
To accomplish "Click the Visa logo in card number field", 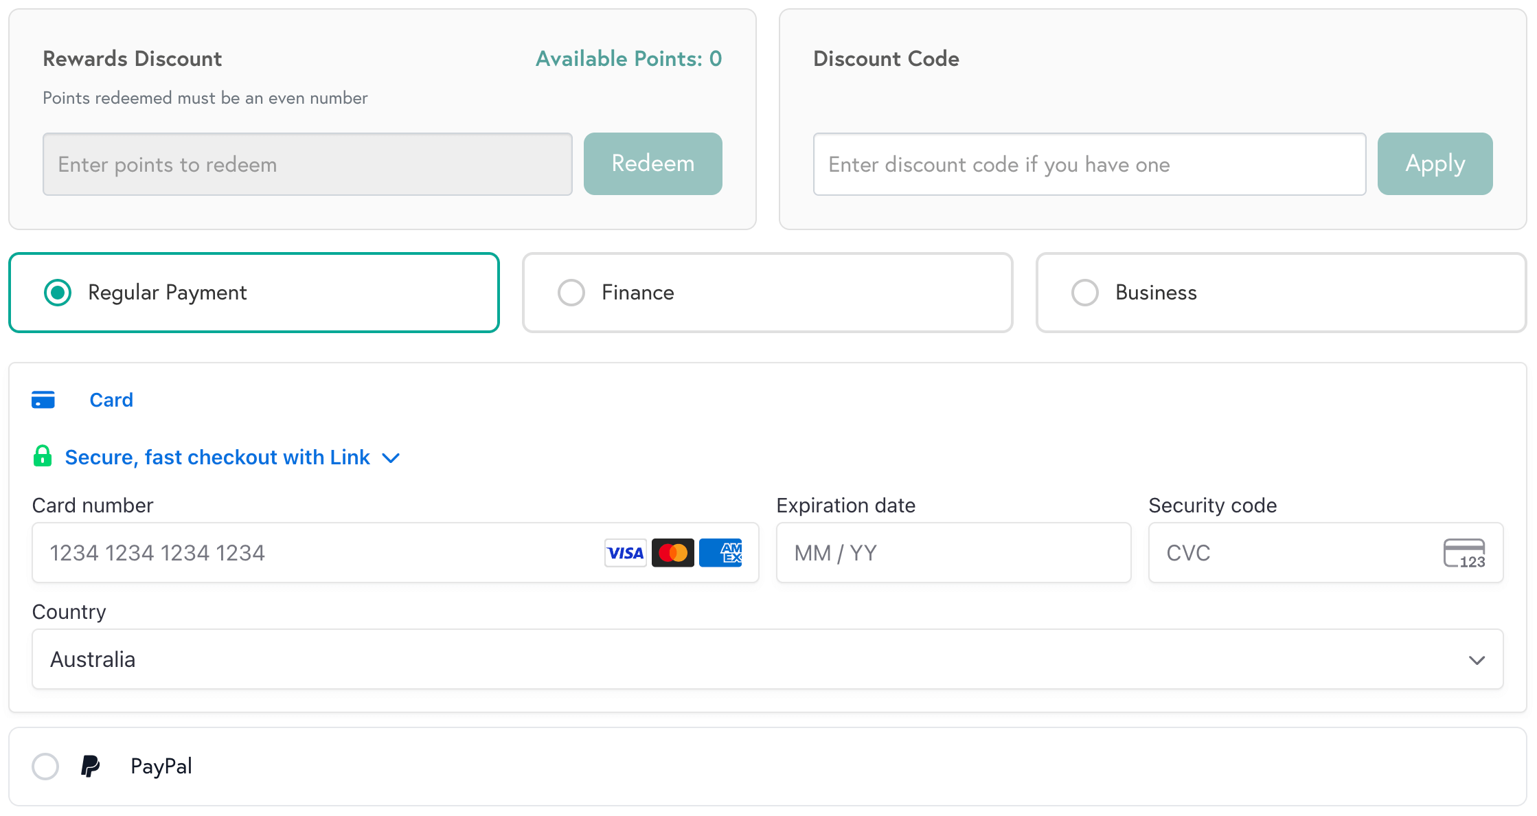I will coord(624,552).
